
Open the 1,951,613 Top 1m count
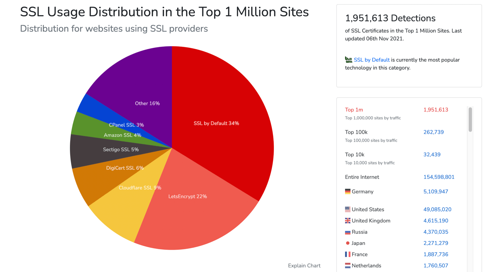(x=436, y=110)
